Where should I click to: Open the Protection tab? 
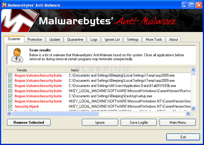[35, 40]
